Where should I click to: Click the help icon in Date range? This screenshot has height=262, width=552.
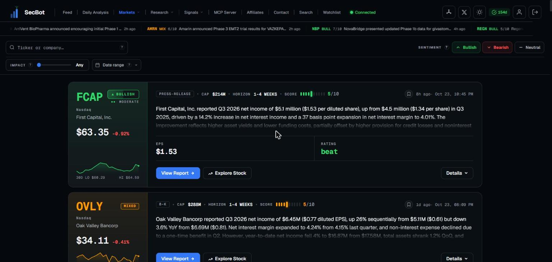tap(129, 65)
